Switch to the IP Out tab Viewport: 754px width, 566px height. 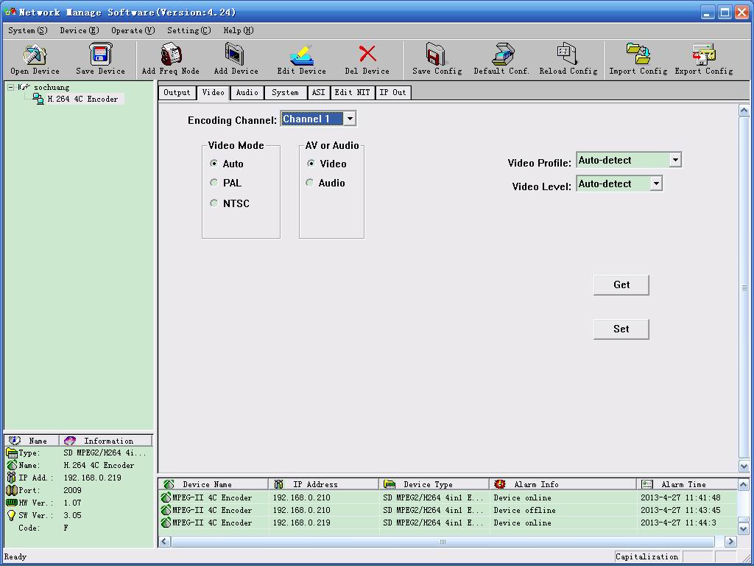tap(393, 92)
